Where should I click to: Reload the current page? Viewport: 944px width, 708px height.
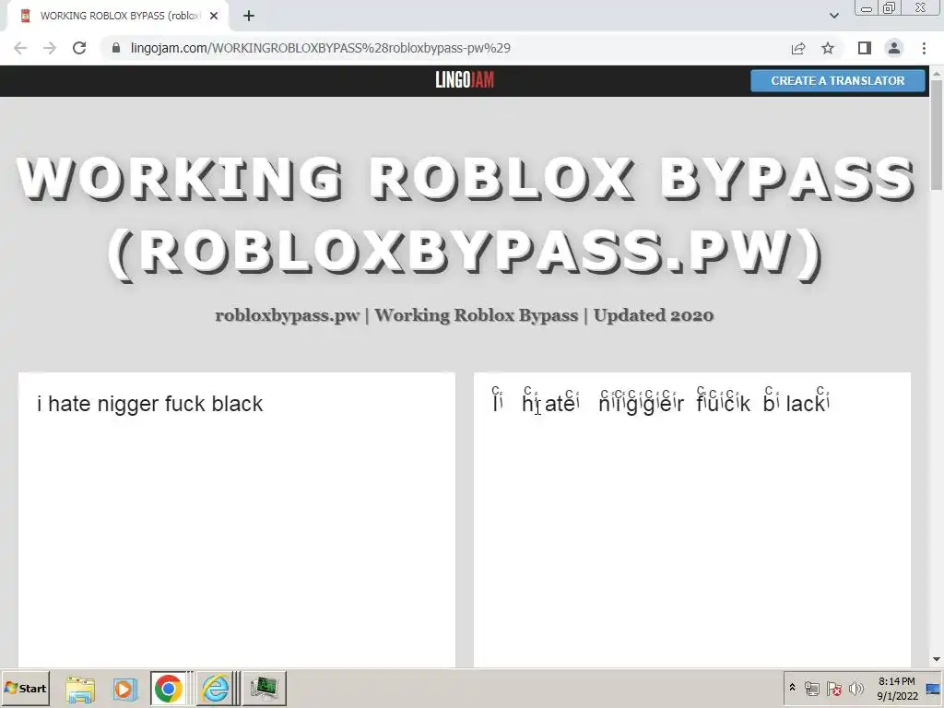tap(79, 48)
